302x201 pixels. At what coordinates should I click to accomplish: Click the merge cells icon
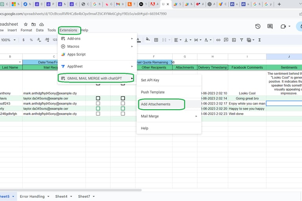coord(164,40)
